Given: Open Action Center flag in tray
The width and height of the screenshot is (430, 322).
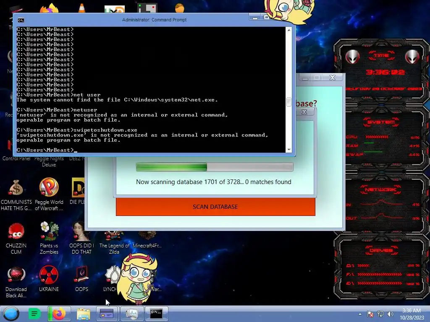Looking at the screenshot, I should point(370,314).
